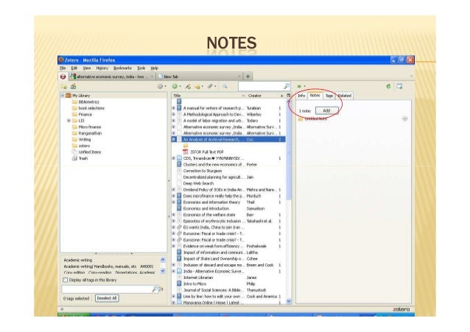Image resolution: width=470 pixels, height=332 pixels.
Task: Click the tag actions icon beside tag filter
Action: point(161,289)
